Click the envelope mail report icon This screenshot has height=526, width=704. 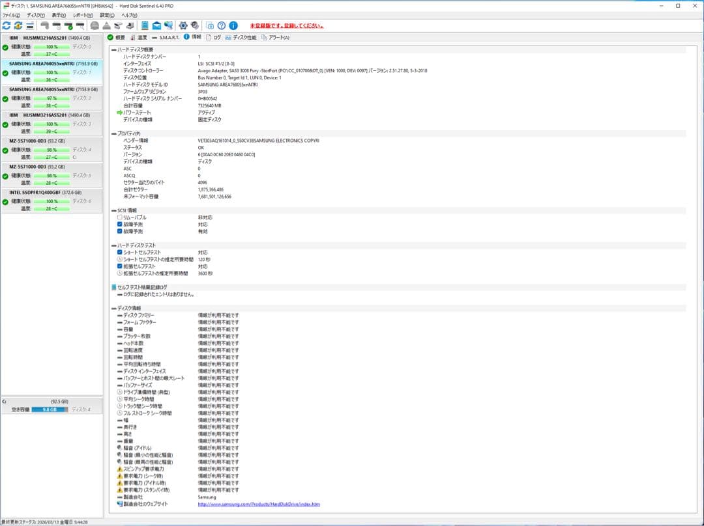(x=156, y=25)
